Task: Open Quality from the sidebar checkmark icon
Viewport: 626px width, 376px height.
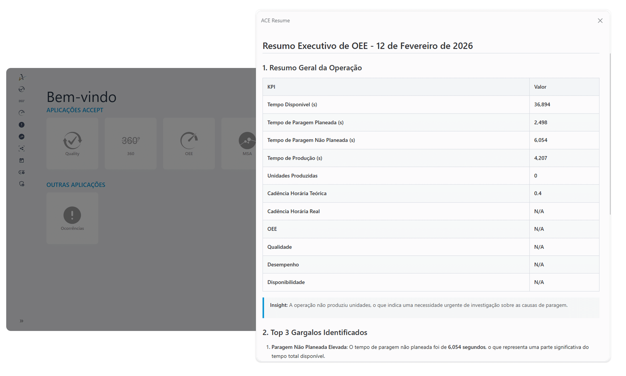Action: 22,89
